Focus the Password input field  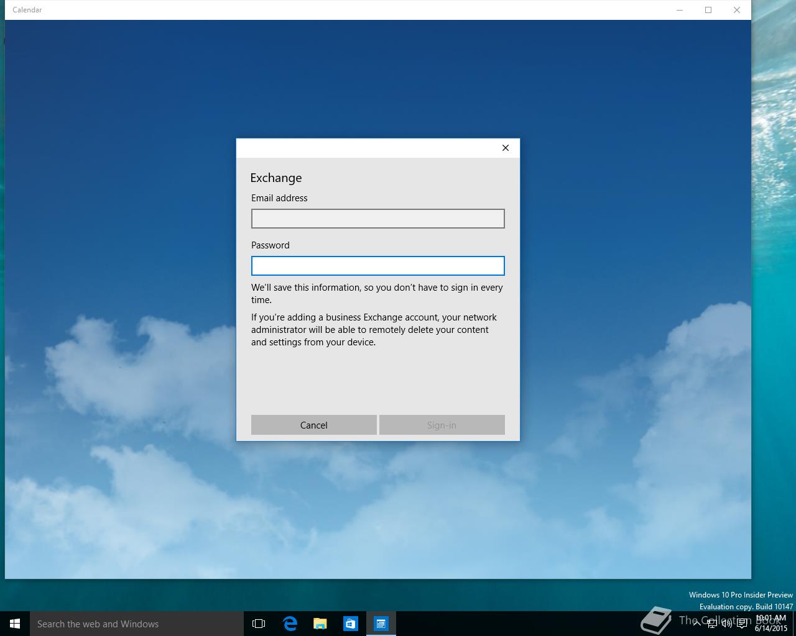pos(377,266)
